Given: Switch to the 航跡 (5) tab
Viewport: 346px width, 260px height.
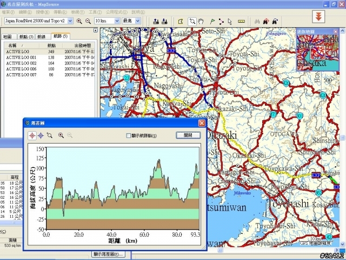Looking at the screenshot, I should [61, 36].
